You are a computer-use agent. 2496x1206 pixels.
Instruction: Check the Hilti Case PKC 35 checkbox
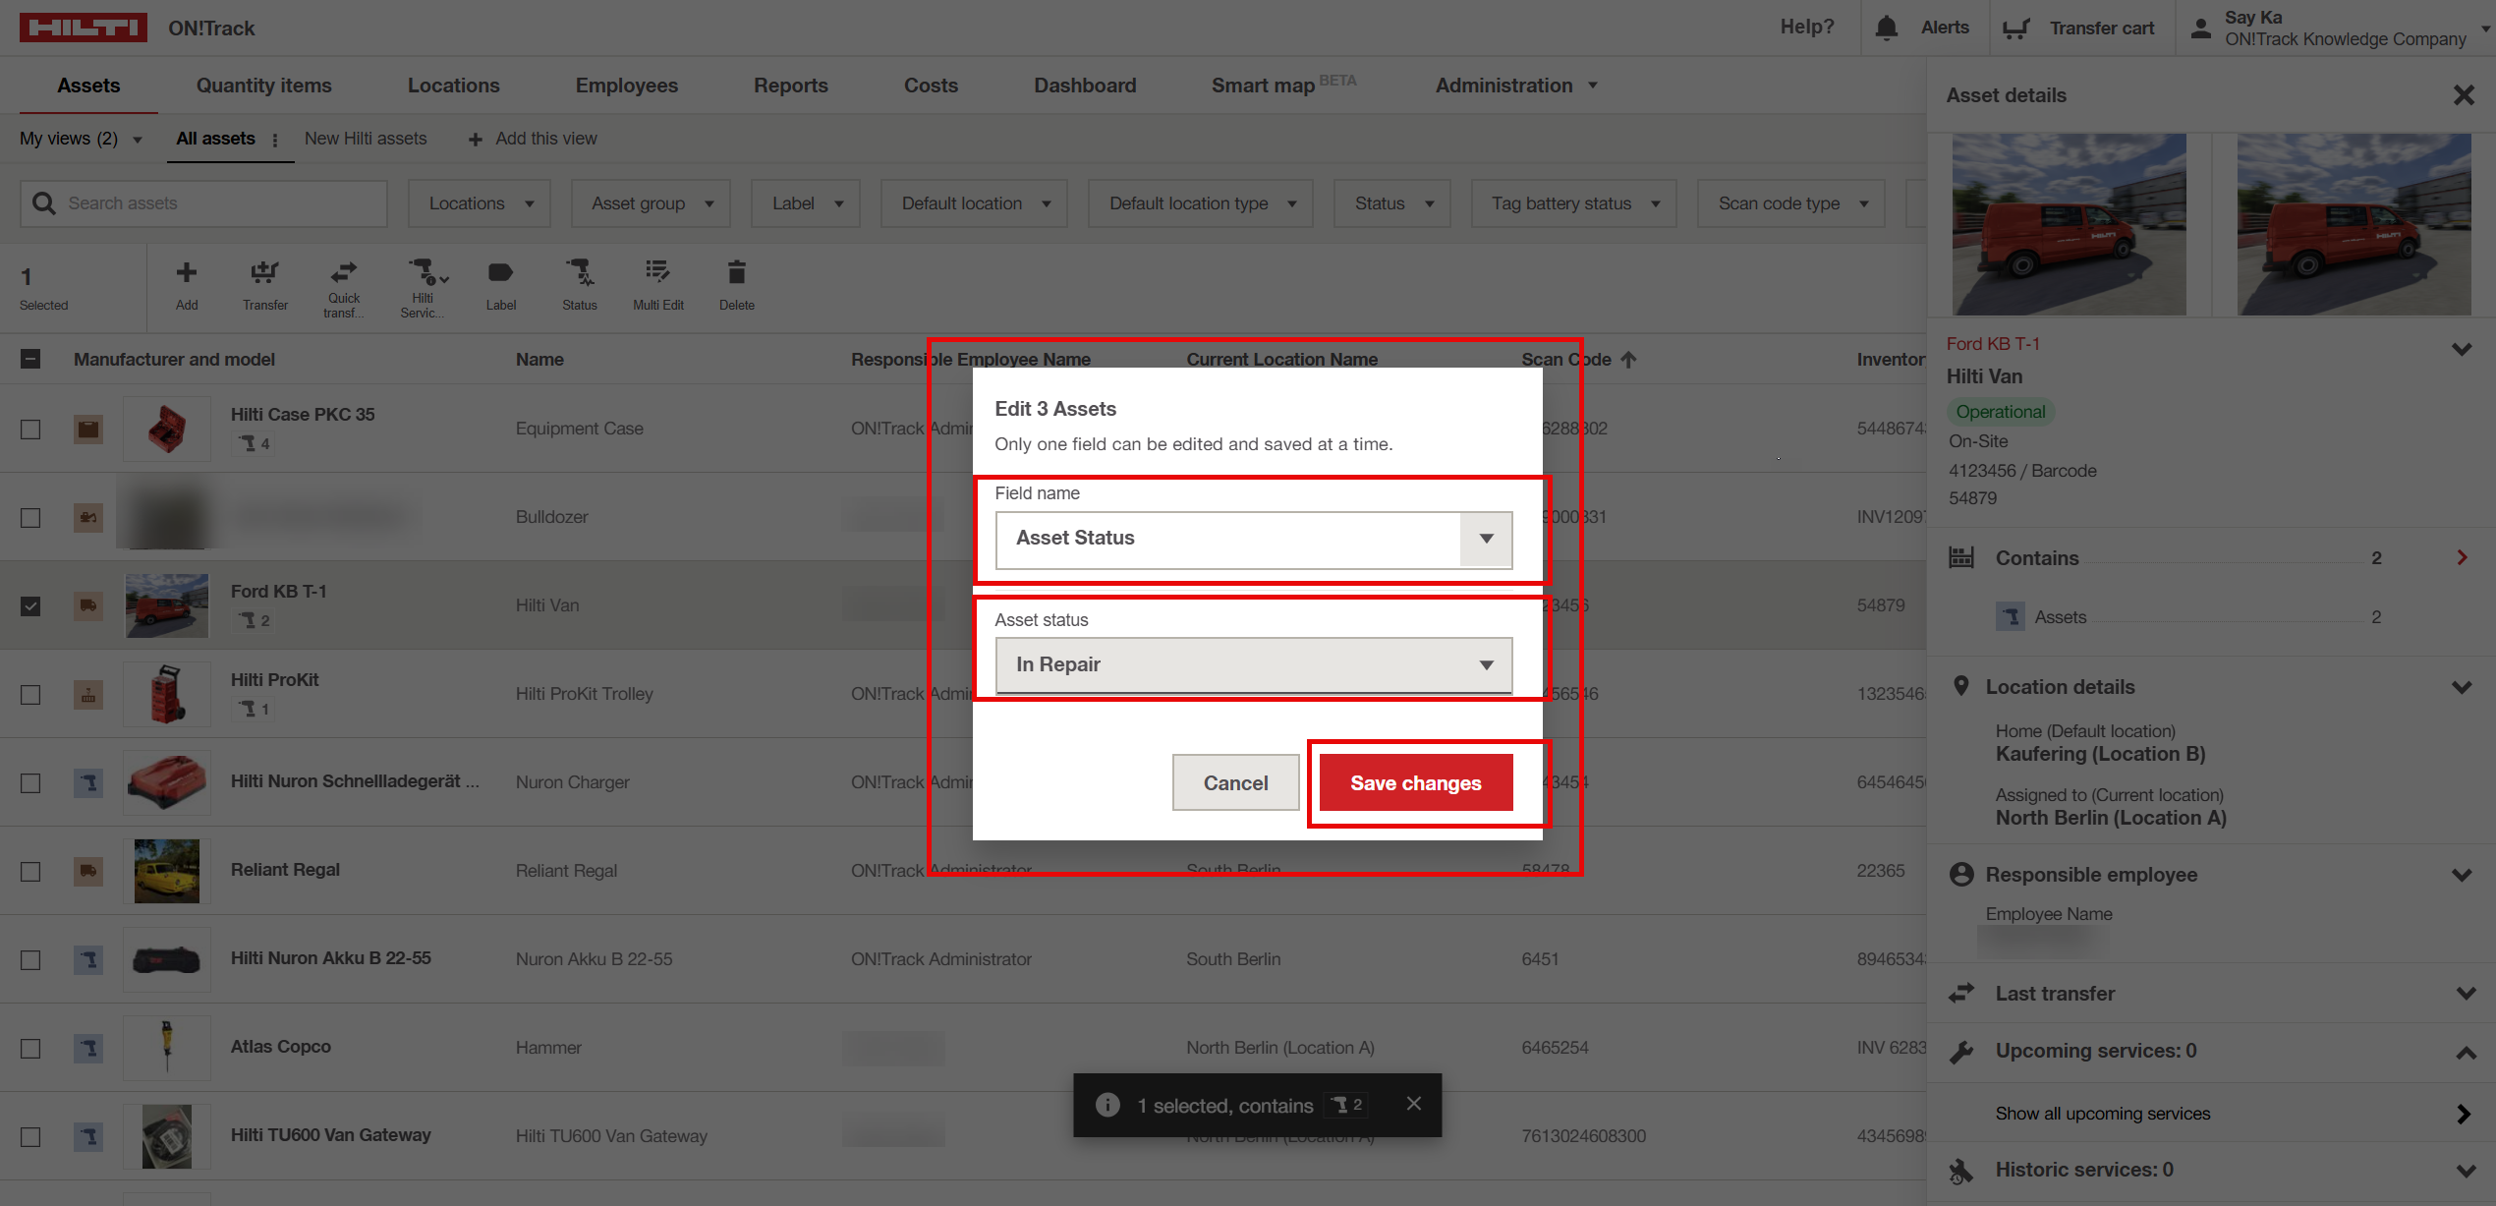coord(30,430)
